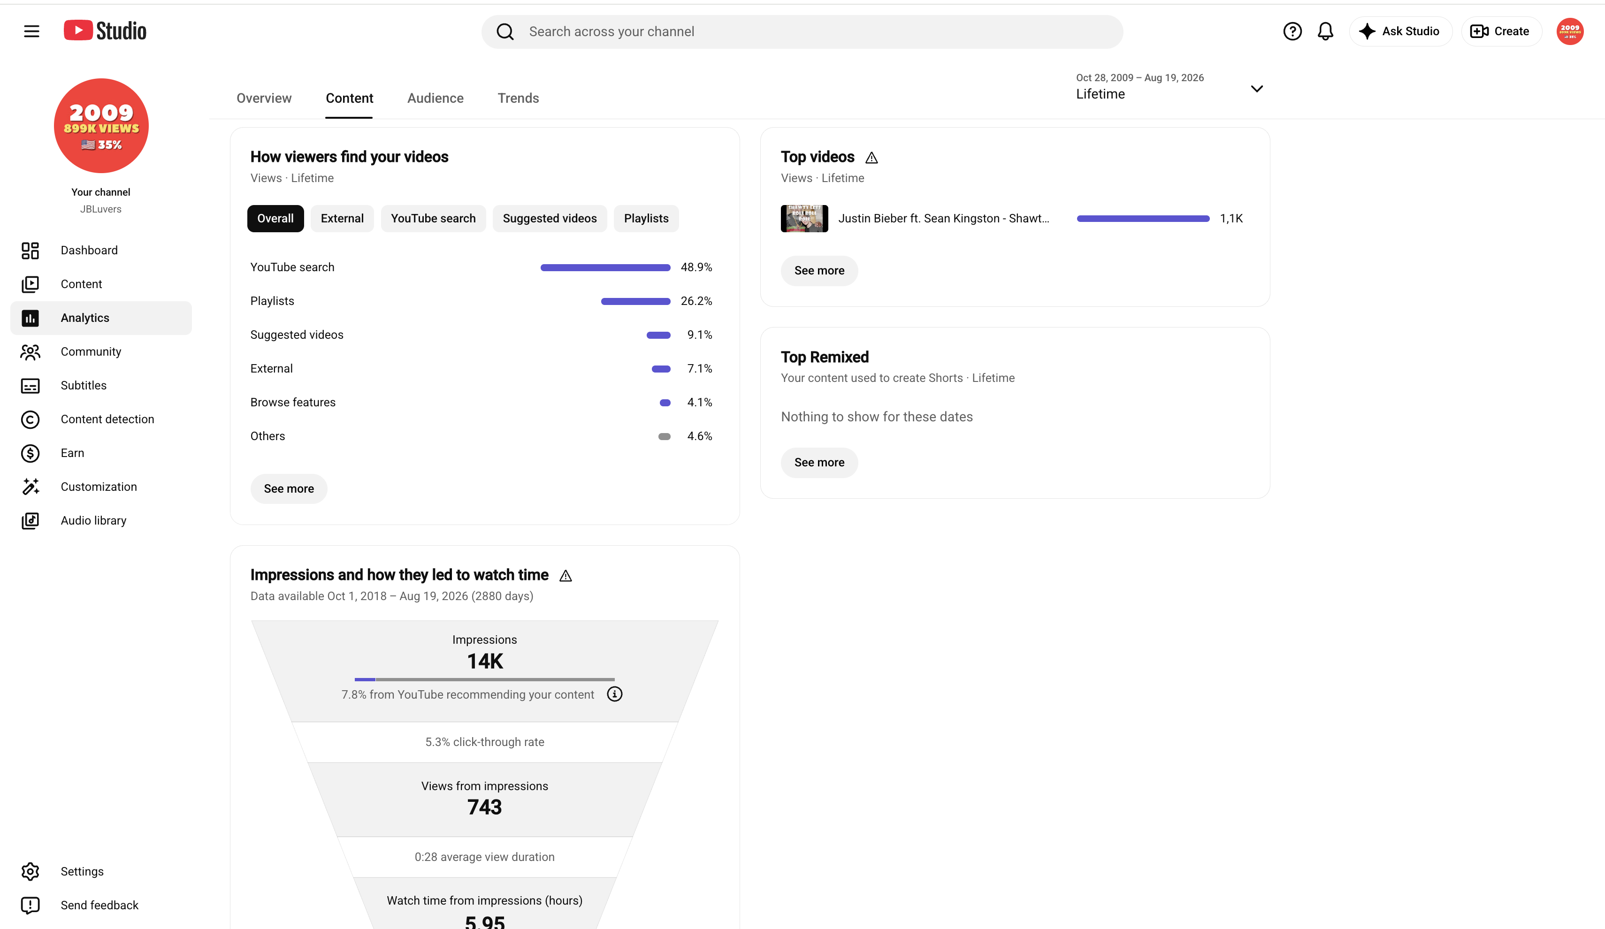Viewport: 1605px width, 929px height.
Task: Click info icon beside YouTube recommending text
Action: 614,694
